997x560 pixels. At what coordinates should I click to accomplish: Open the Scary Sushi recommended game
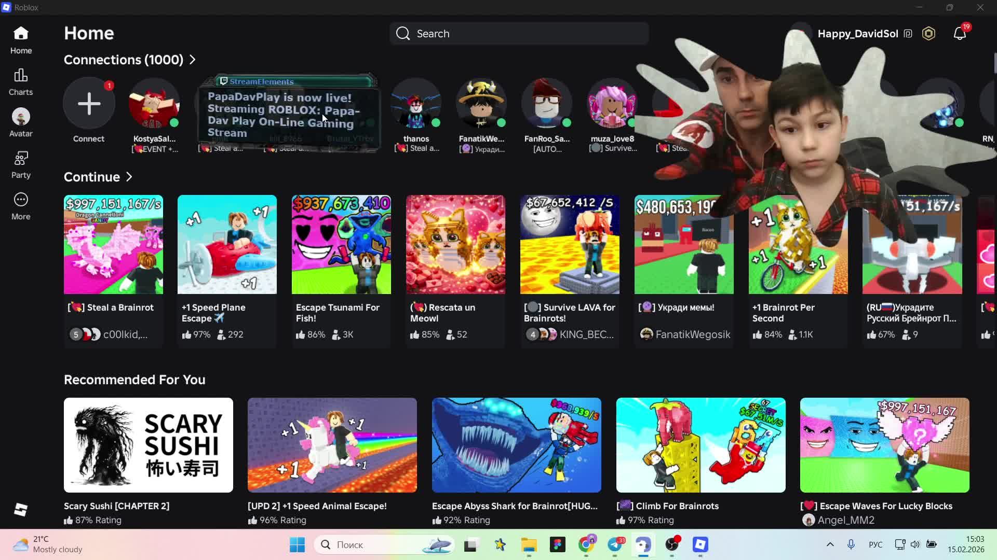click(x=148, y=445)
